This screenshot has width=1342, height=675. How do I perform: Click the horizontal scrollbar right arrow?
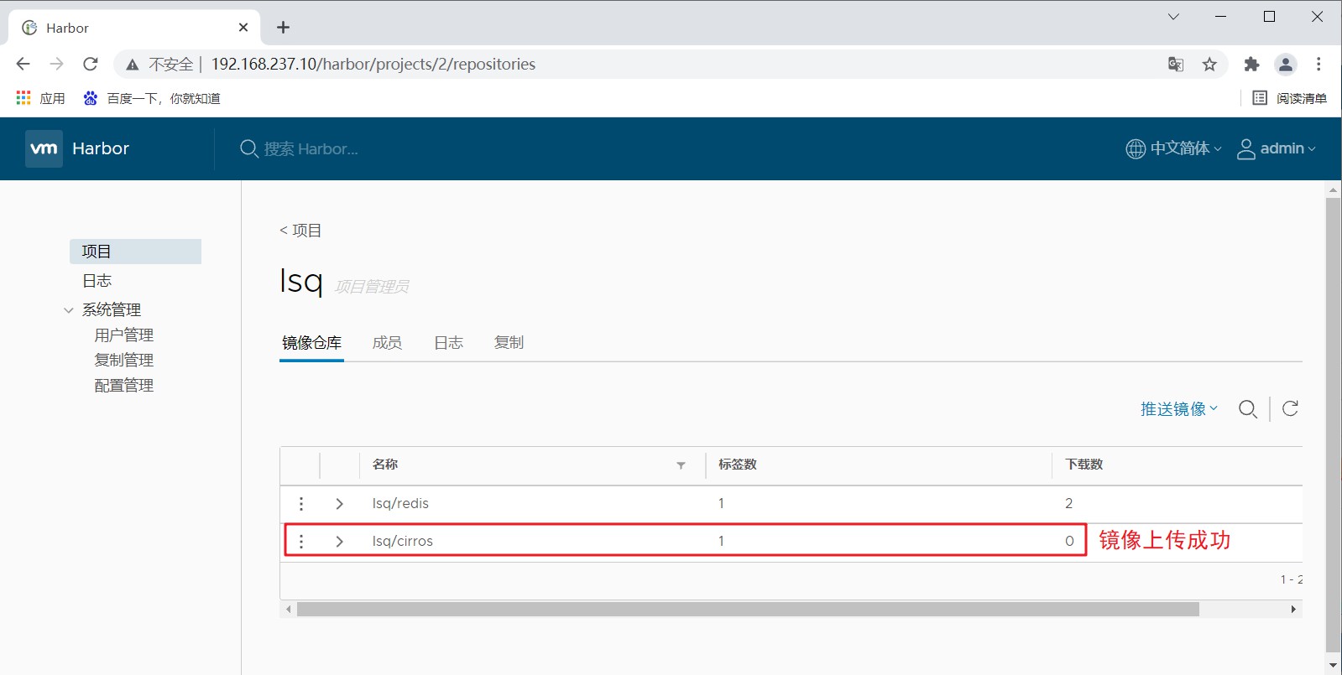(x=1293, y=610)
